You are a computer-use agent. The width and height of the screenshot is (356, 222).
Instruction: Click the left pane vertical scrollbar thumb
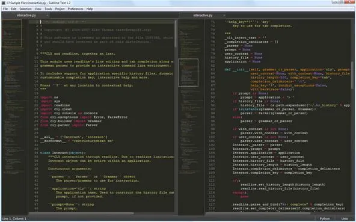[176, 34]
